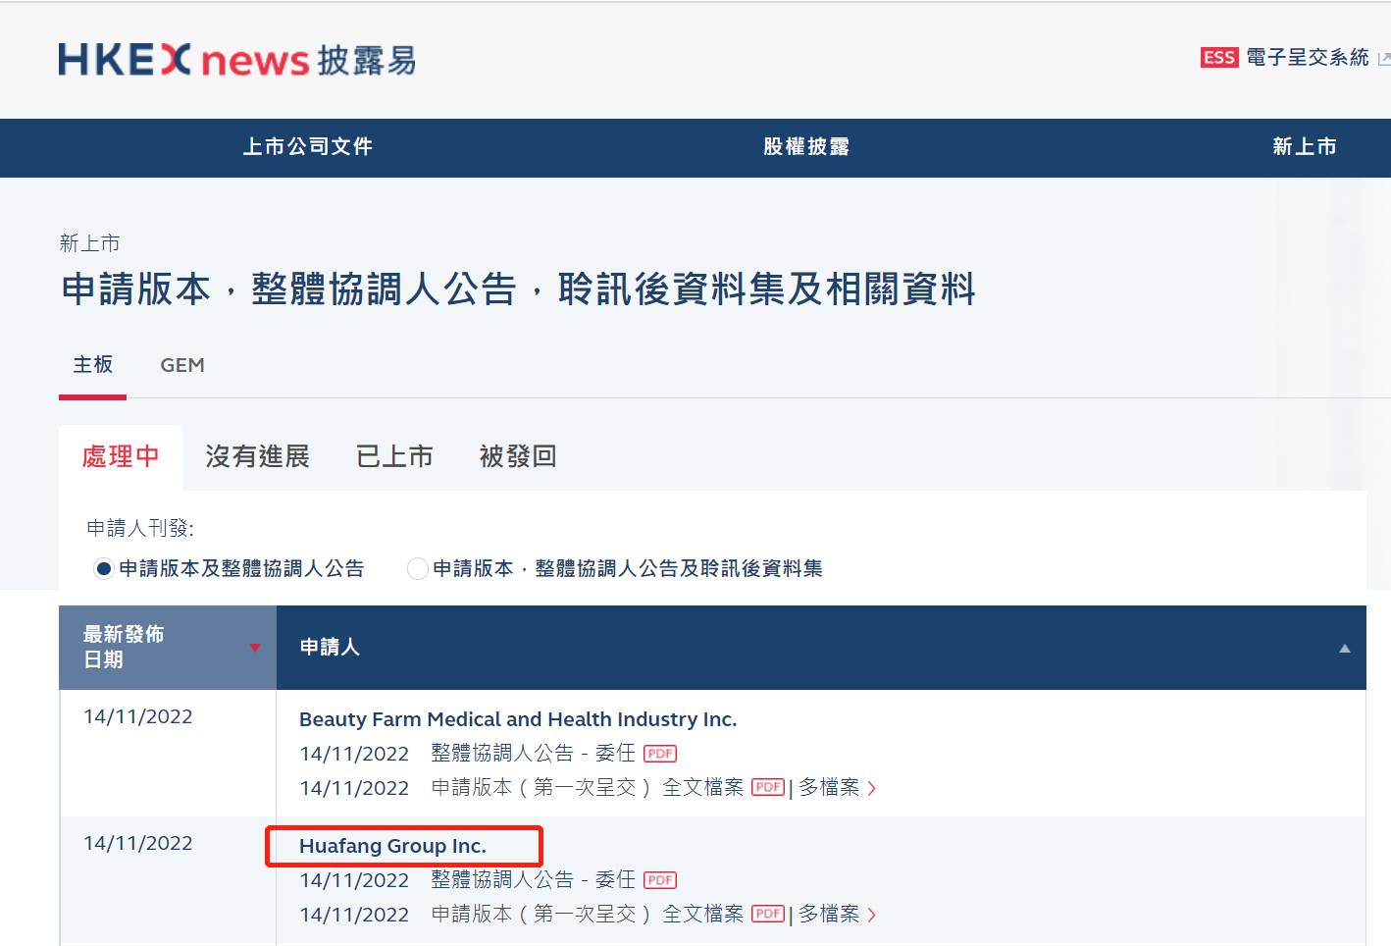Click the 申請人 column header

tap(821, 648)
